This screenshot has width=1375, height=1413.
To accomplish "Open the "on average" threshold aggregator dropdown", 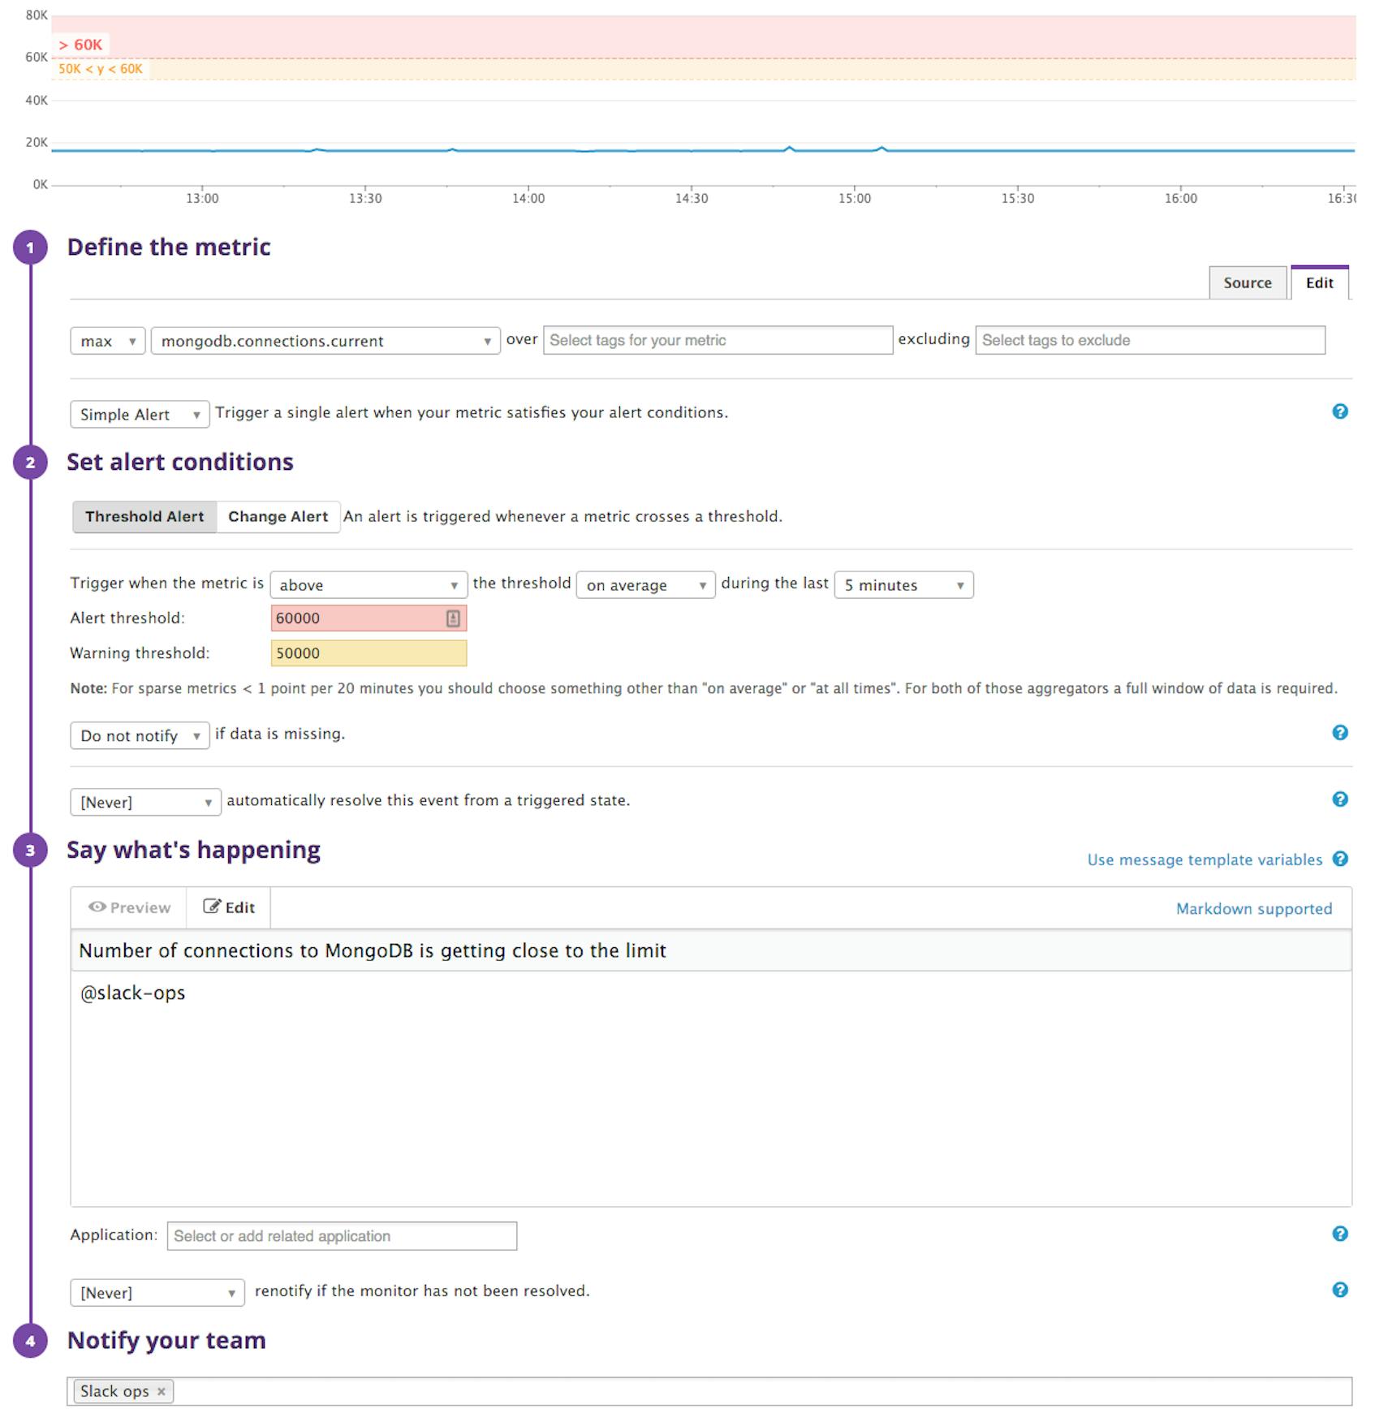I will (x=644, y=584).
